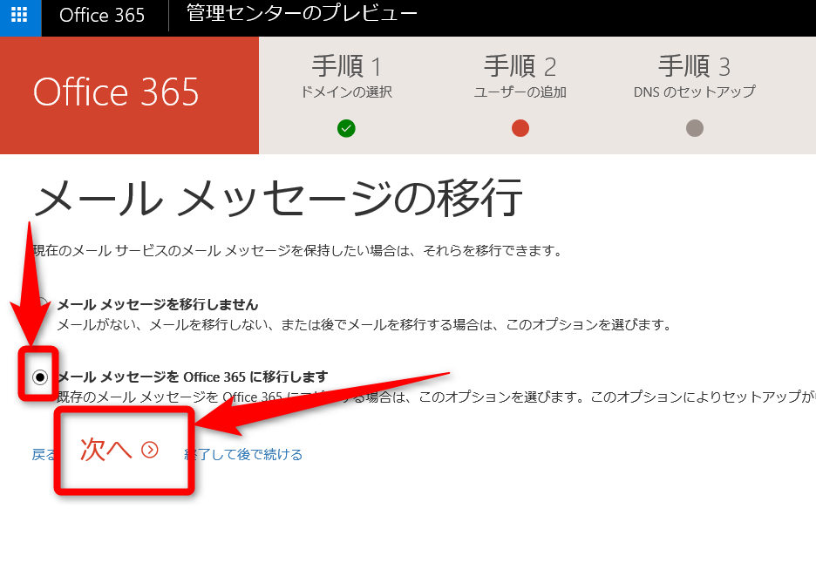This screenshot has height=570, width=816.
Task: Jump to the 手順 3 DNS のセットアップ step
Action: tap(694, 77)
